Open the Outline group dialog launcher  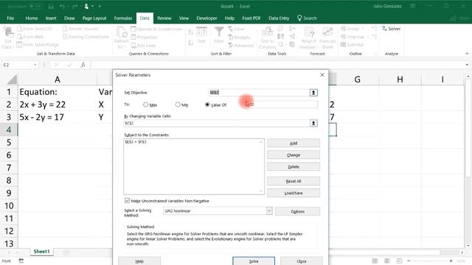coord(375,54)
